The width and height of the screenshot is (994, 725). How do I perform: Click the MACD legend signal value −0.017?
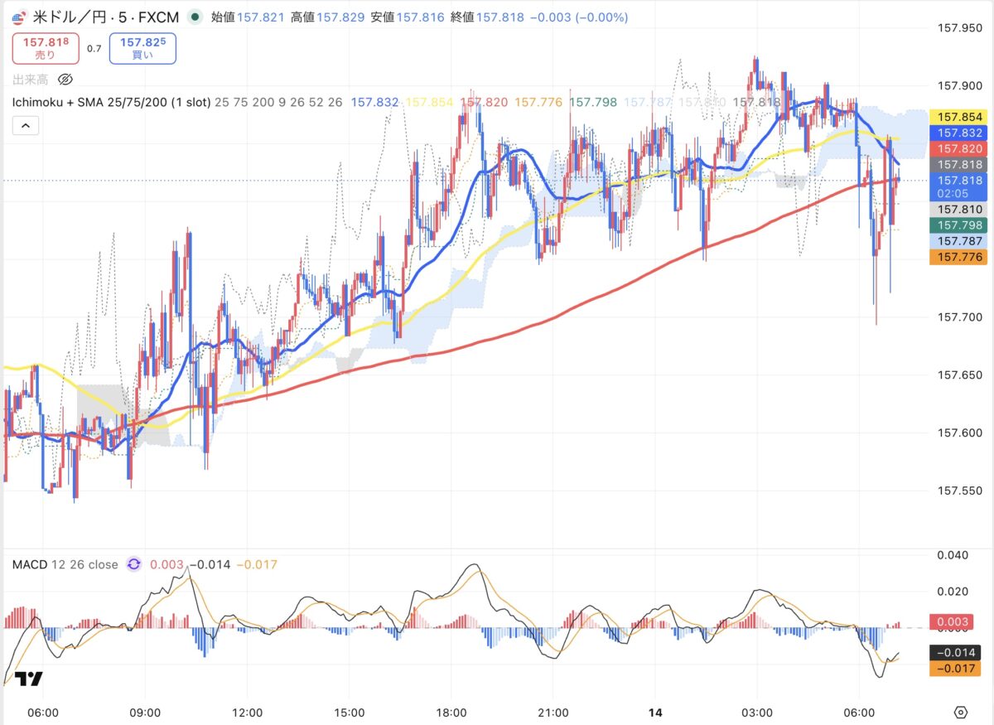point(257,564)
